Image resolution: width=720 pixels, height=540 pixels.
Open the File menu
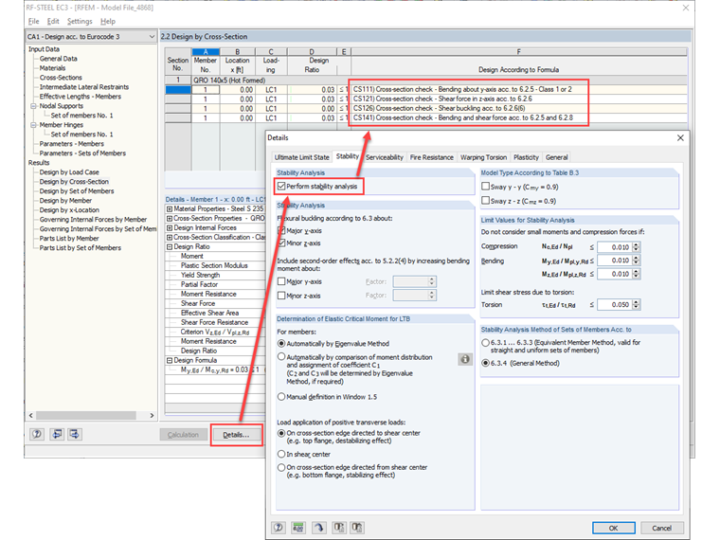(33, 21)
